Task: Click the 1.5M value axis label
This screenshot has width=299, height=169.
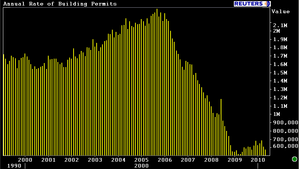Action: [280, 73]
